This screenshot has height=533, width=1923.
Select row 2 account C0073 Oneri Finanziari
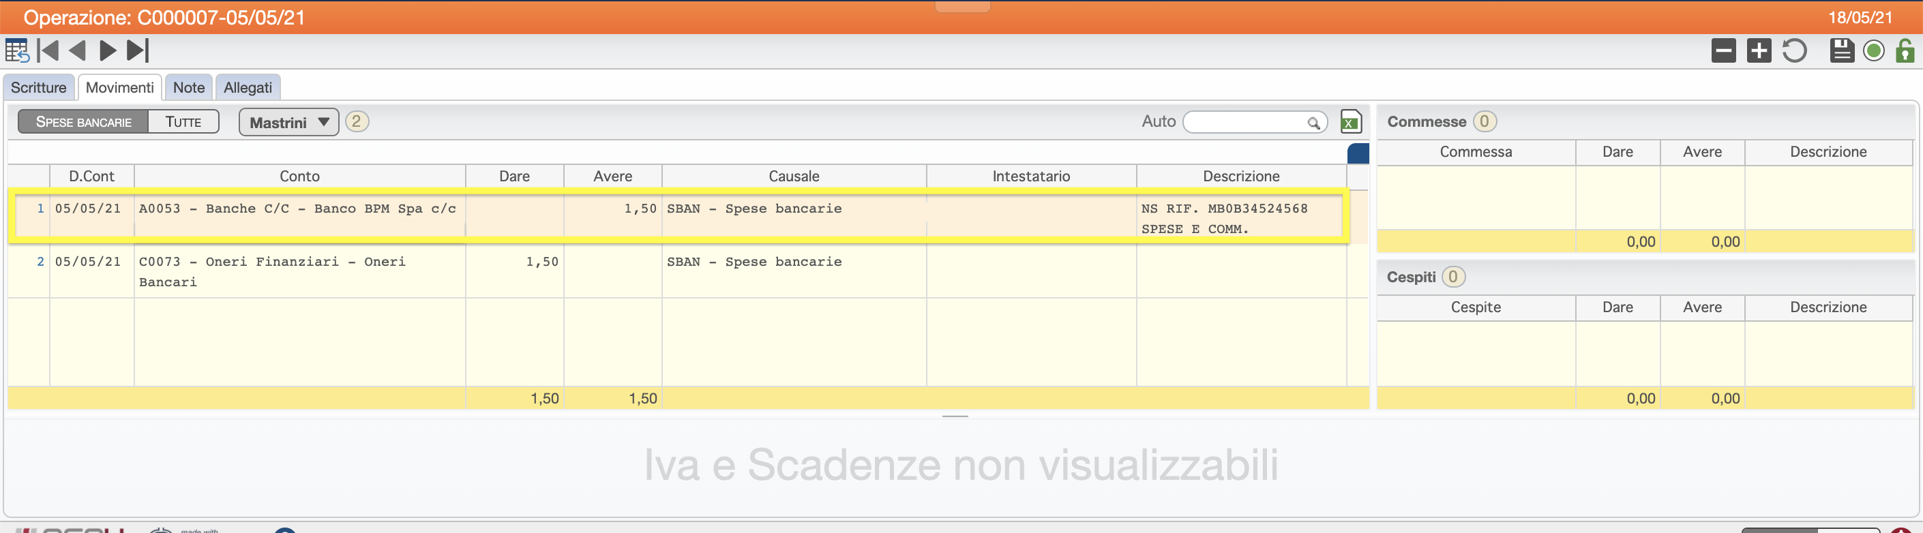(x=273, y=272)
